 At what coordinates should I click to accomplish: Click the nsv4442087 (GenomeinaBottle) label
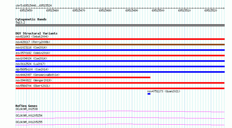38,75
